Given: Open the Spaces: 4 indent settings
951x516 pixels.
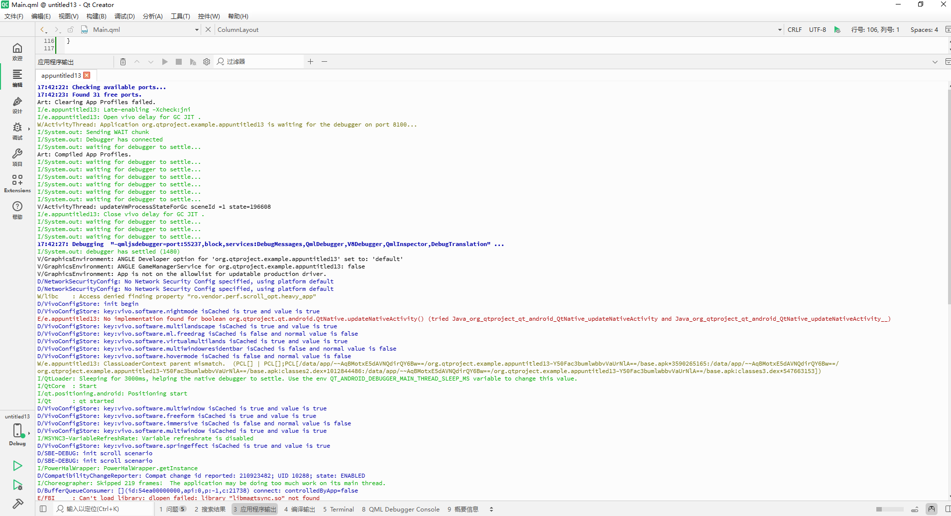Looking at the screenshot, I should pyautogui.click(x=924, y=30).
